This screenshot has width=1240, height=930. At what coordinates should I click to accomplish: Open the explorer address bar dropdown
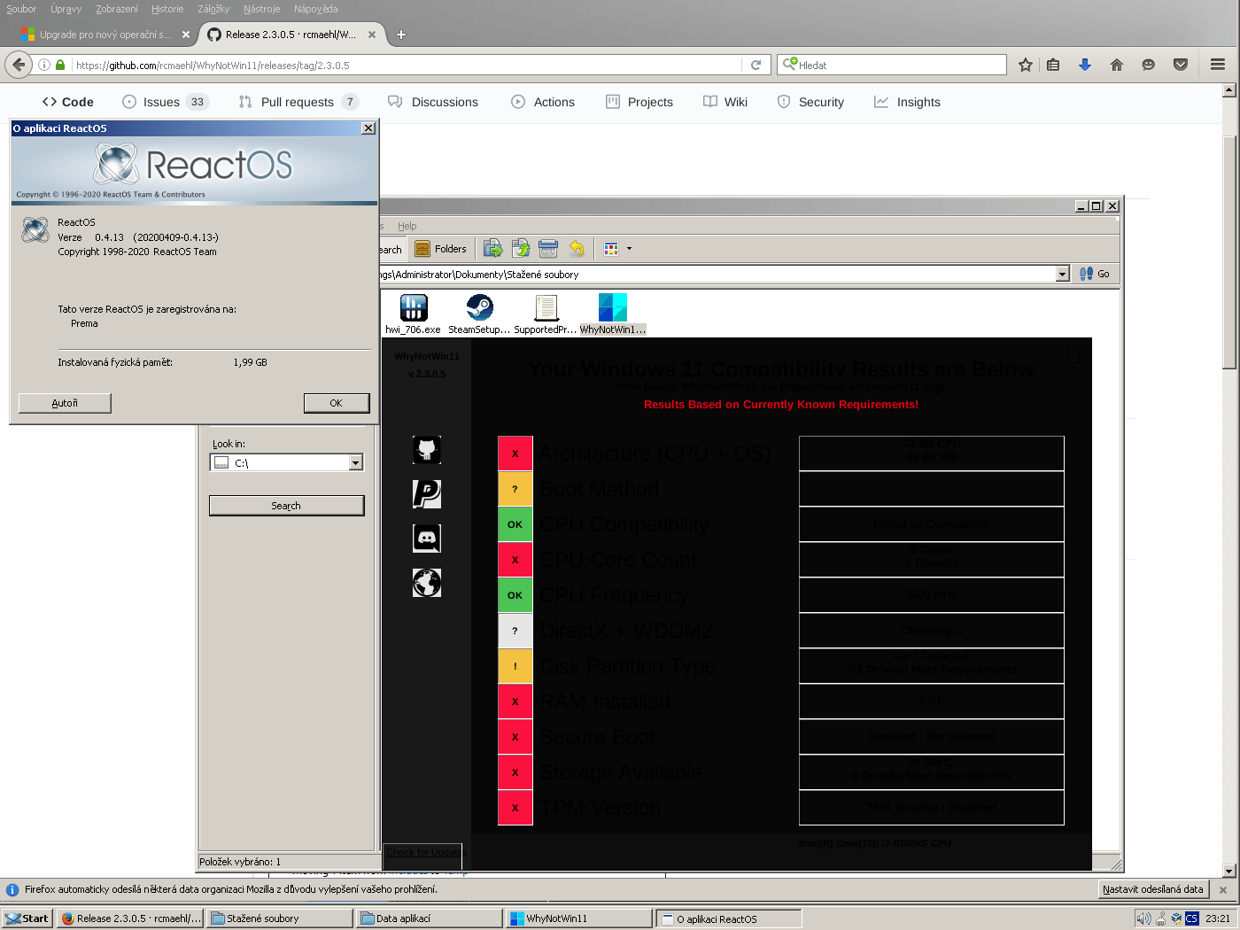coord(1062,275)
